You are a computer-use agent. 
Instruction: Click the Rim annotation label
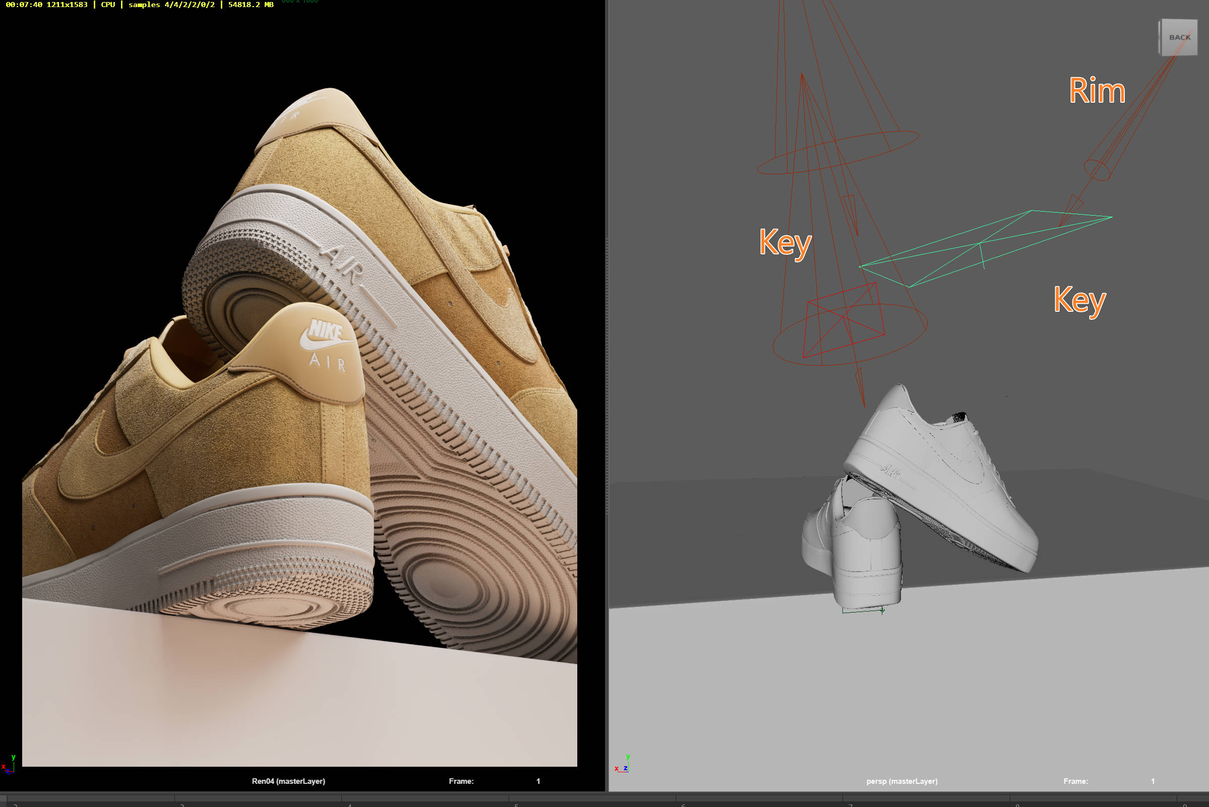1097,91
